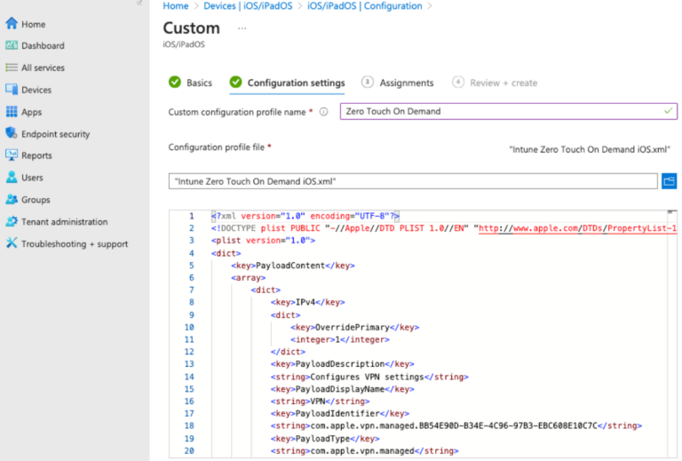Click the Devices | iOS/iPadOS breadcrumb
This screenshot has height=461, width=682.
[247, 6]
